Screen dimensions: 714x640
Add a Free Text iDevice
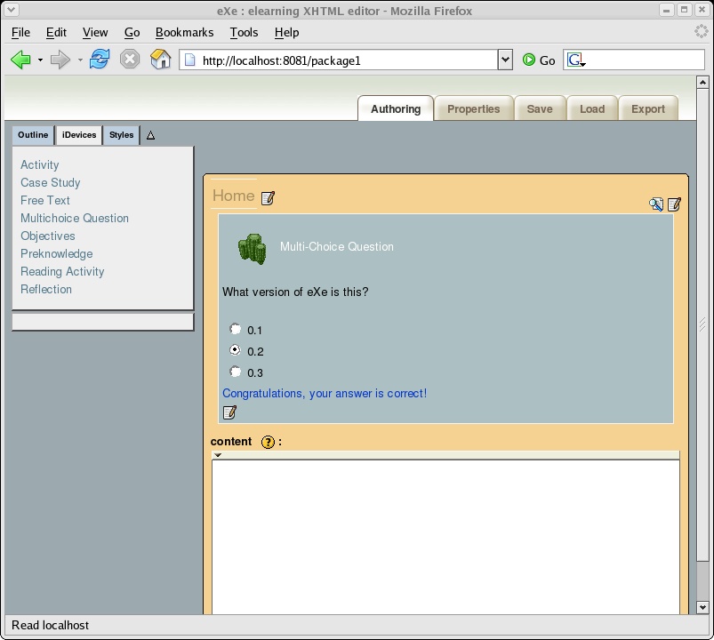45,200
